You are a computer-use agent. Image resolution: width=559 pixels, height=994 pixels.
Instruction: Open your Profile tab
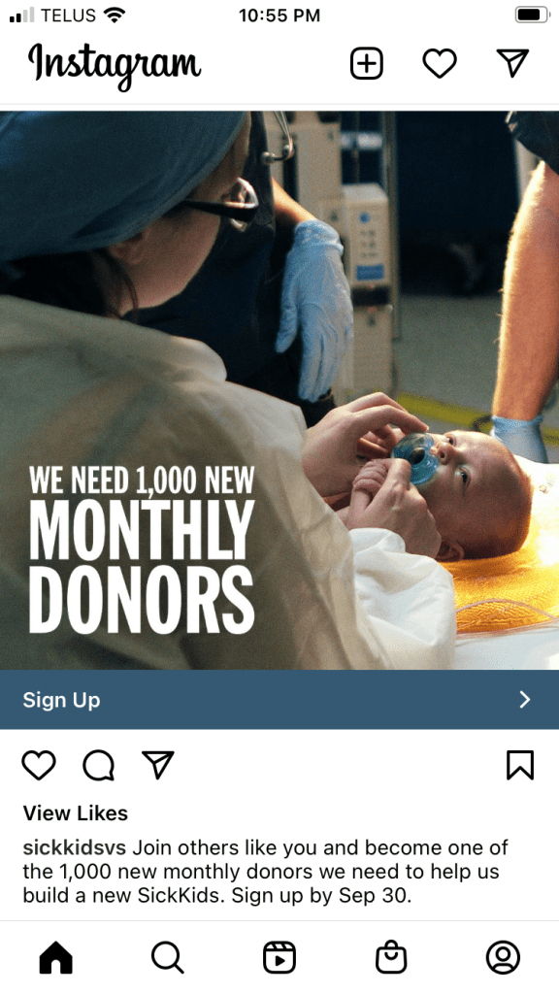click(x=504, y=957)
